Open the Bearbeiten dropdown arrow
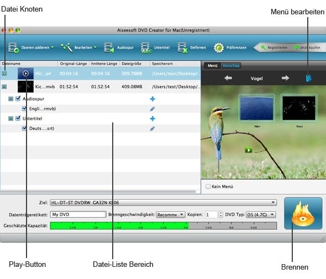 tap(95, 47)
